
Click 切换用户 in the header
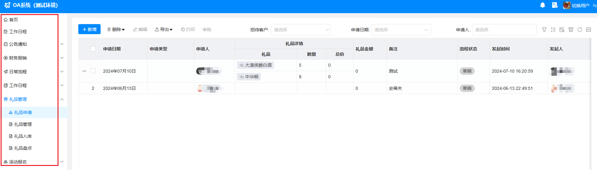tap(580, 6)
